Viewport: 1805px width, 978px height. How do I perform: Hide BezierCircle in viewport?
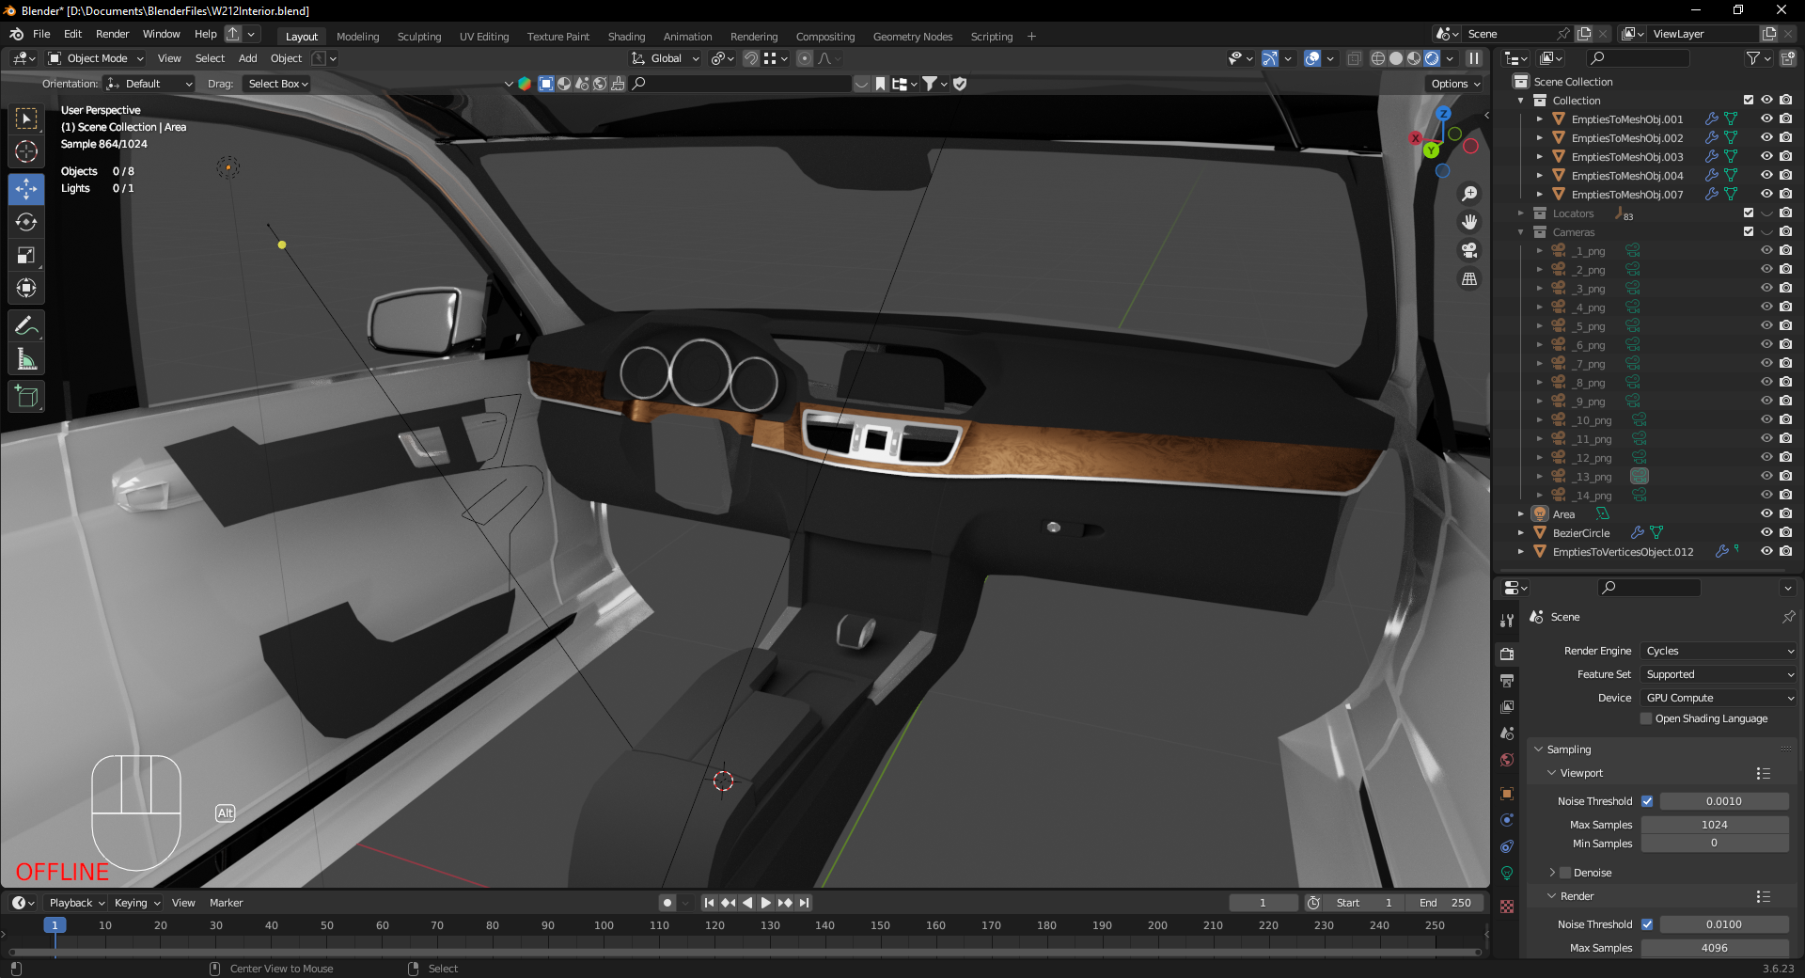tap(1766, 533)
